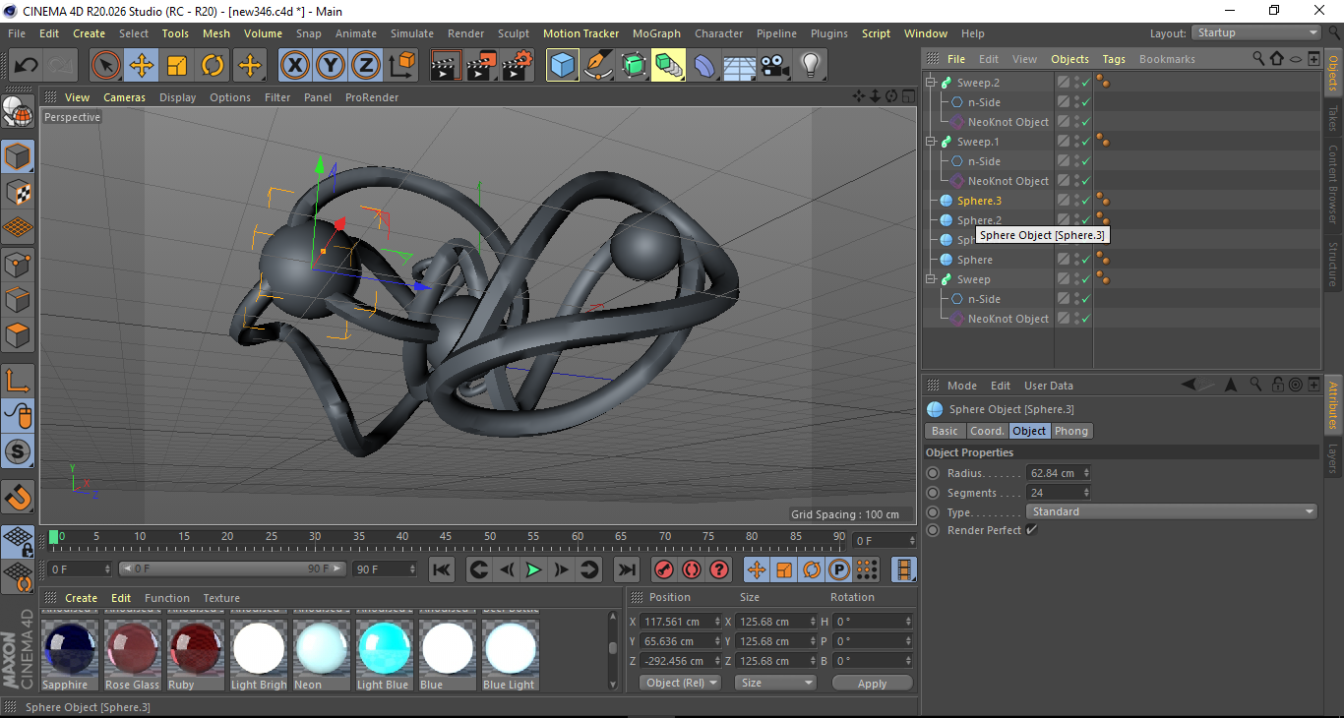1344x718 pixels.
Task: Collapse the Sweep.1 object tree
Action: coord(931,142)
